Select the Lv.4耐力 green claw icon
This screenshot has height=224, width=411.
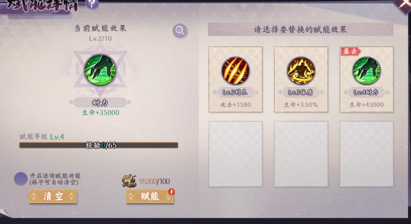click(367, 71)
